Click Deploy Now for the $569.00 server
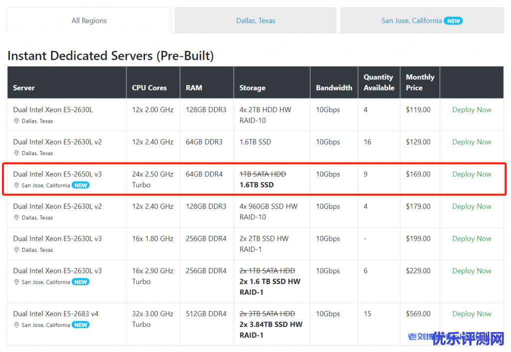This screenshot has height=352, width=511. (x=472, y=314)
